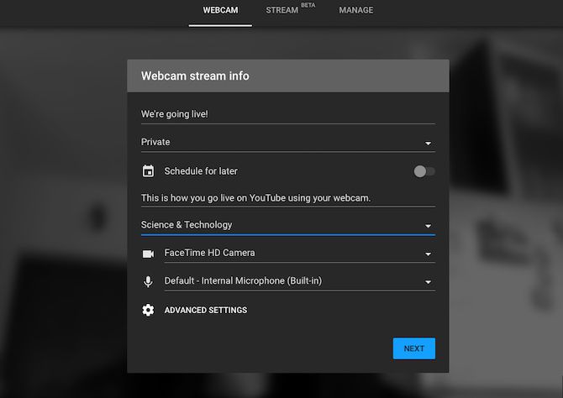
Task: Open the Manage tab
Action: (356, 11)
